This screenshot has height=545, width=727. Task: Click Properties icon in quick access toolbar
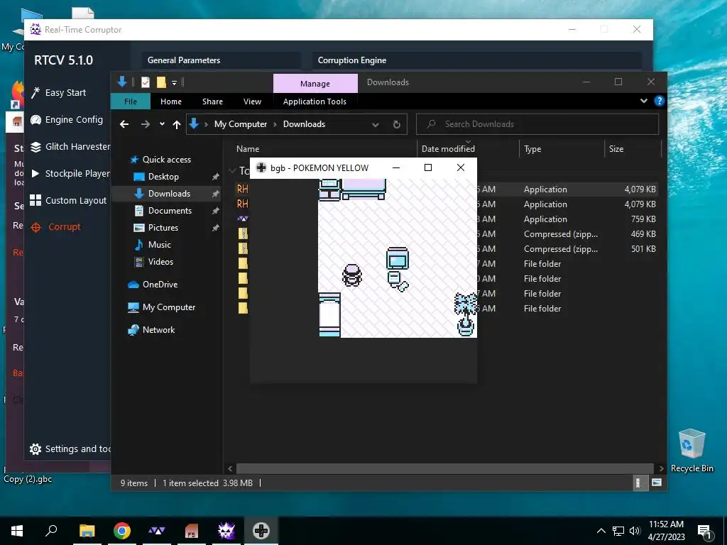coord(145,82)
